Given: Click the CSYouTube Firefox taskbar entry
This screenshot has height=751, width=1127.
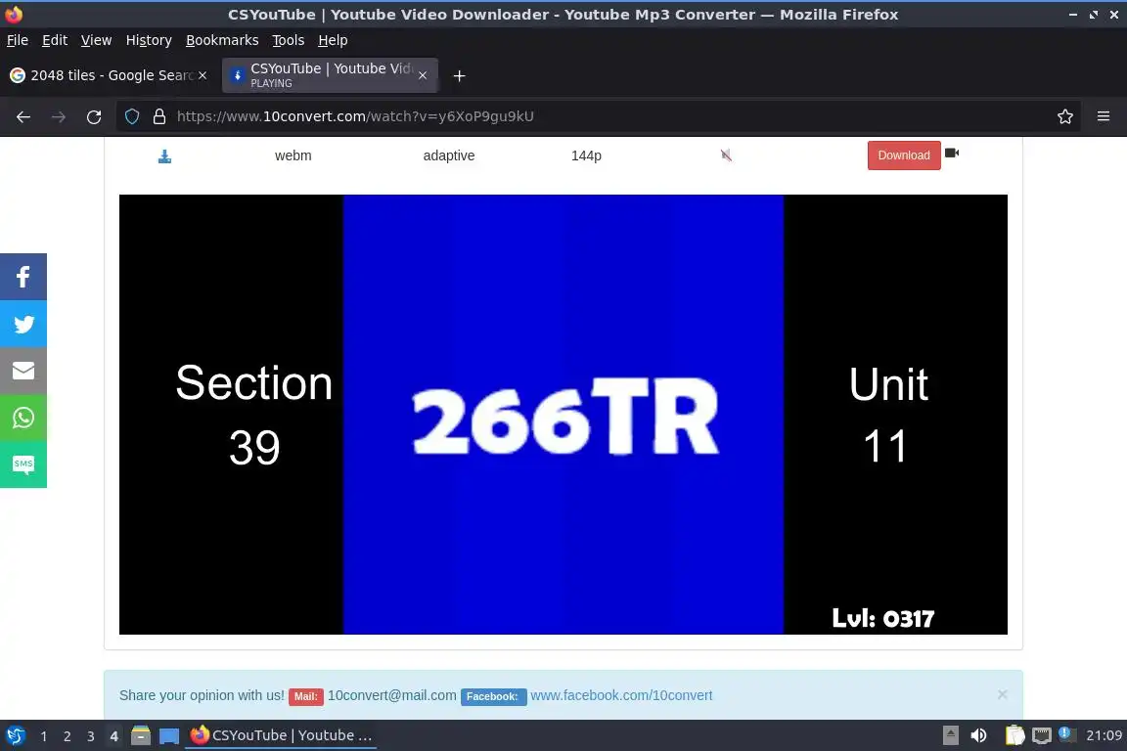Looking at the screenshot, I should (x=281, y=735).
